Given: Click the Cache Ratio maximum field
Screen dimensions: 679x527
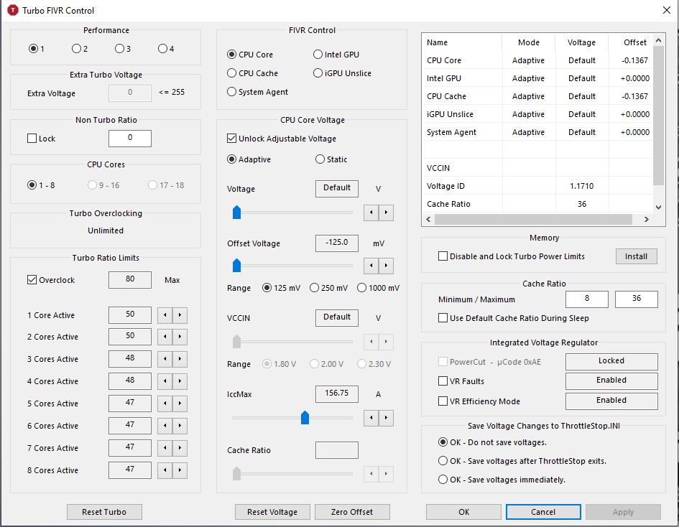Looking at the screenshot, I should [637, 299].
